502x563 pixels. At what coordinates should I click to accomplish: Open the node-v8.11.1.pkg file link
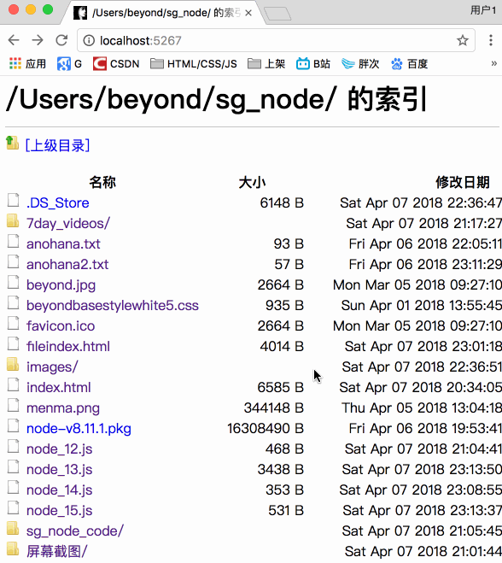[79, 429]
